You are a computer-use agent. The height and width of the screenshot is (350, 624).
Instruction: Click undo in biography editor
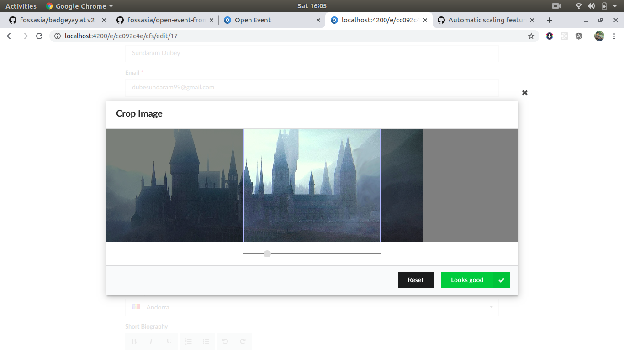[x=225, y=341]
